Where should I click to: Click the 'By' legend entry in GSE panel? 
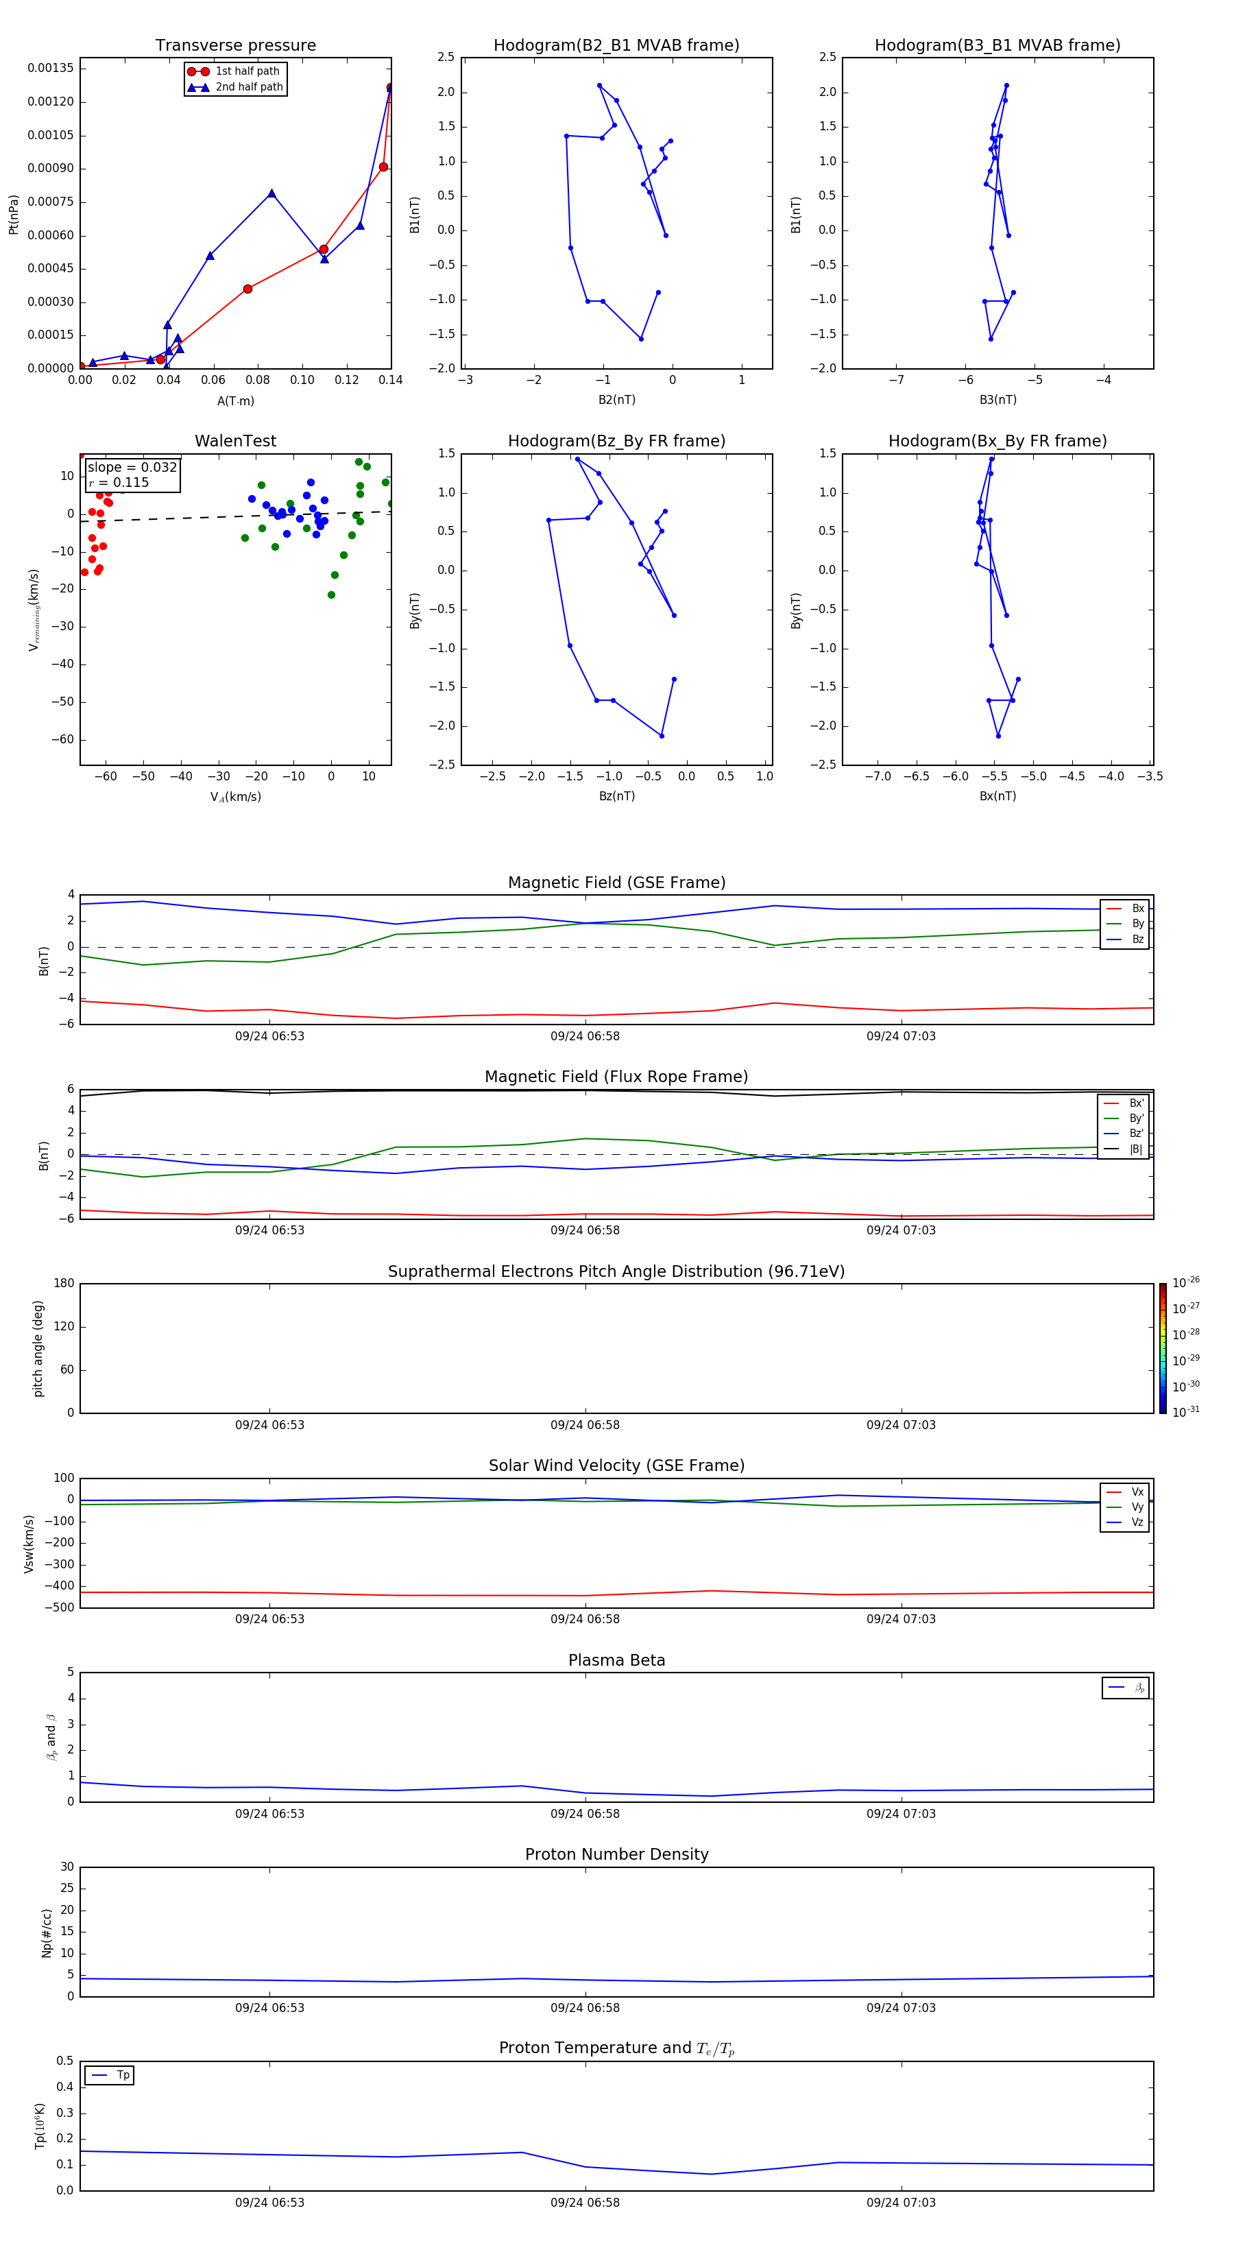coord(1125,923)
